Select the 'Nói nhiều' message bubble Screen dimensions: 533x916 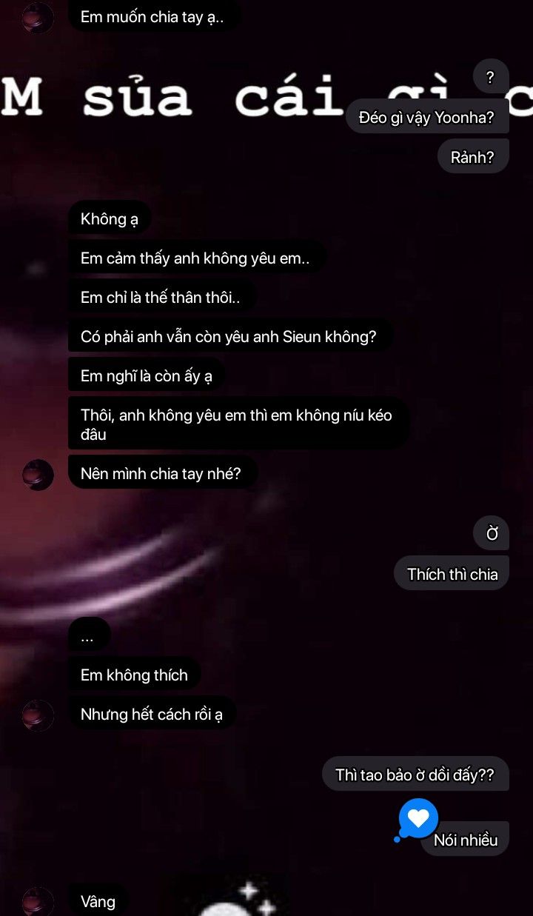(x=466, y=840)
